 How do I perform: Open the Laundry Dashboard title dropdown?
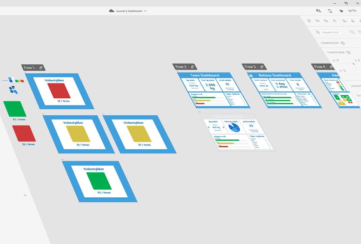(145, 11)
